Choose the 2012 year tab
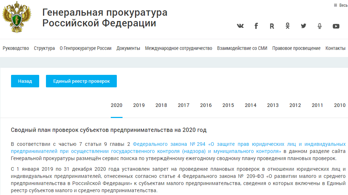The image size is (348, 195). [295, 105]
